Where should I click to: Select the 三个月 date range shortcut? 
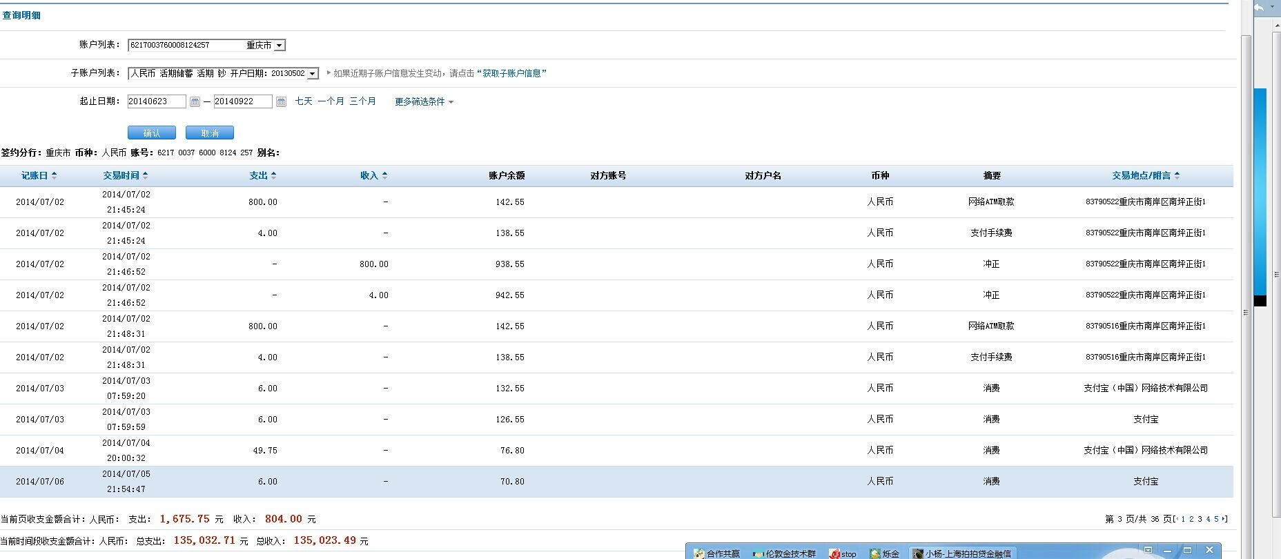coord(362,101)
